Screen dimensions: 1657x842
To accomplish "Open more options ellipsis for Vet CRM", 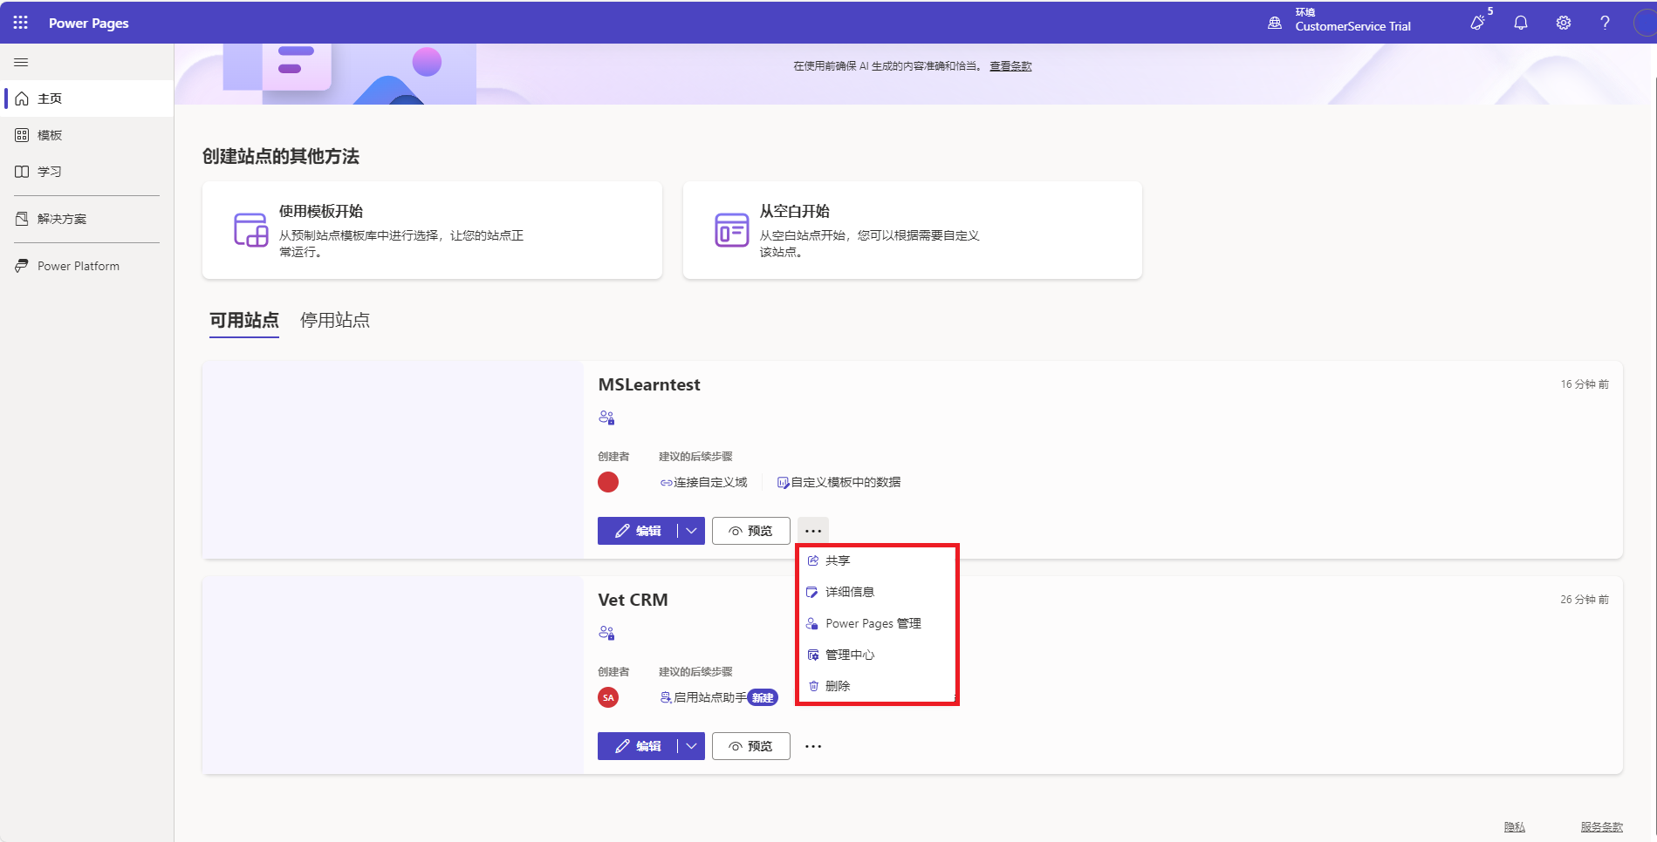I will 813,746.
